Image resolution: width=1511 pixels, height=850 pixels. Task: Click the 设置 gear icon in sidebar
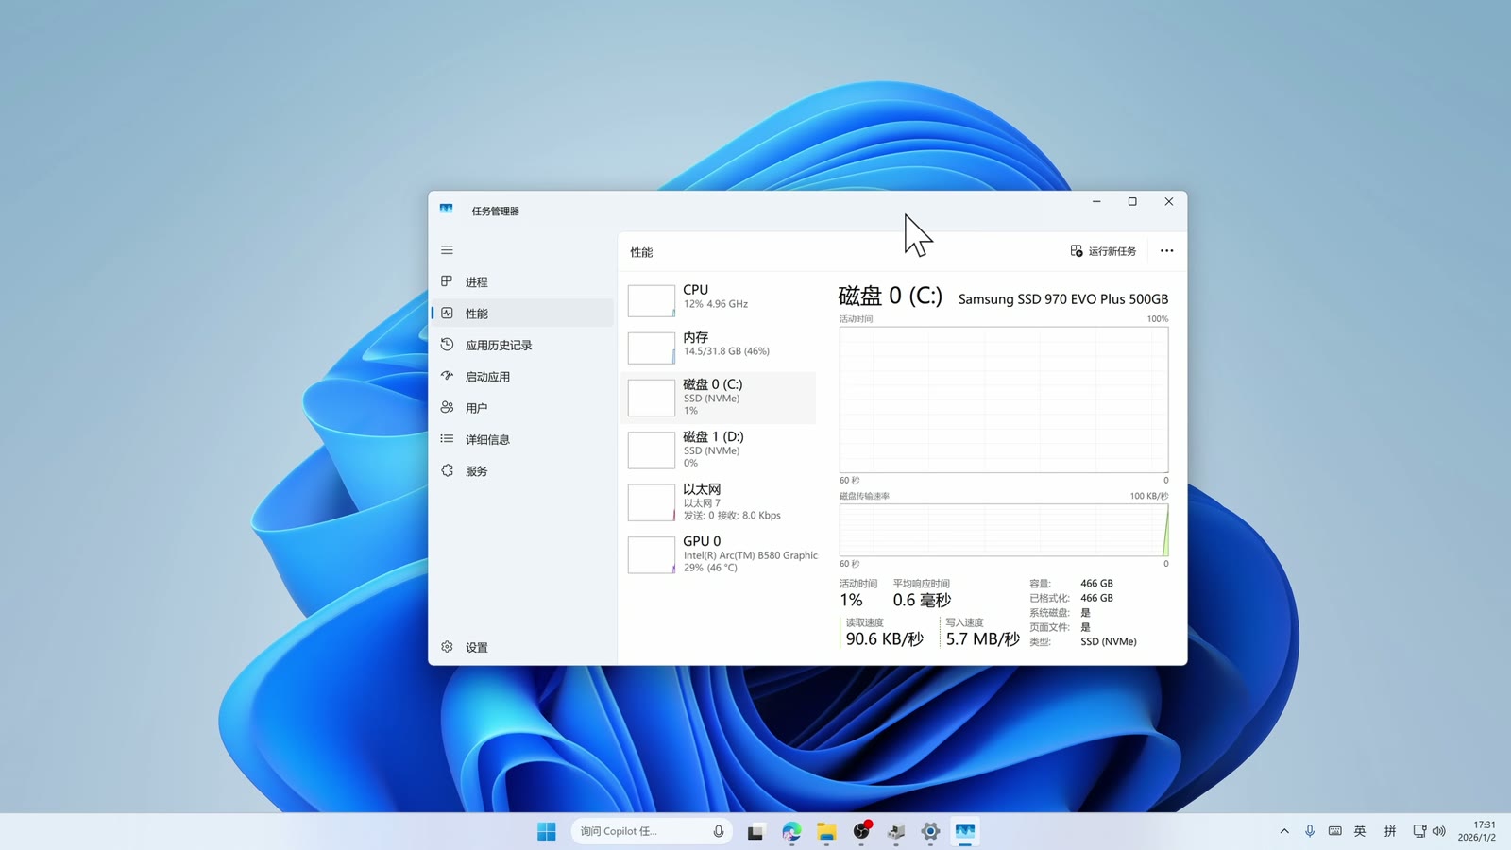click(x=447, y=646)
